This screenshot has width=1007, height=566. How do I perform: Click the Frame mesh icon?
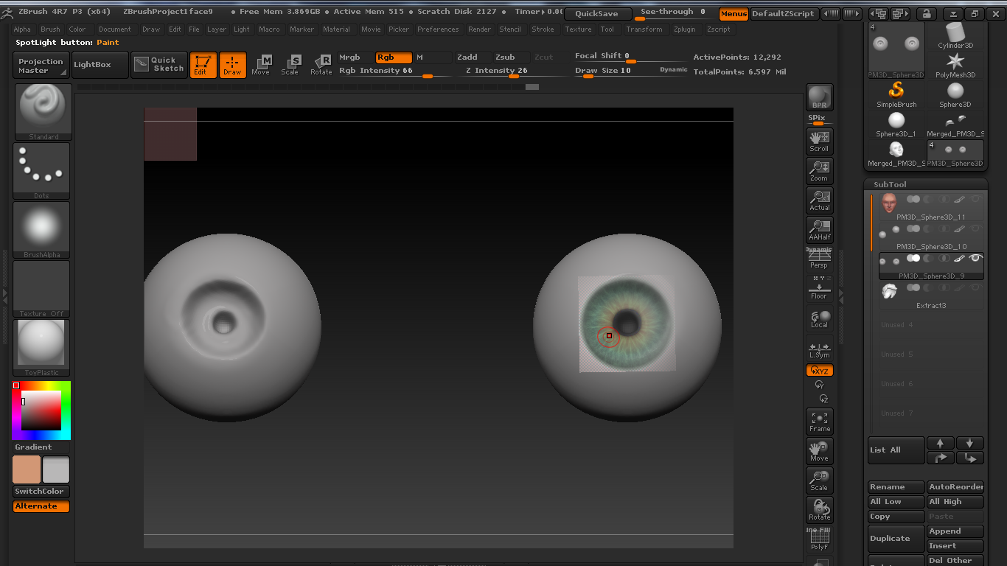coord(819,421)
